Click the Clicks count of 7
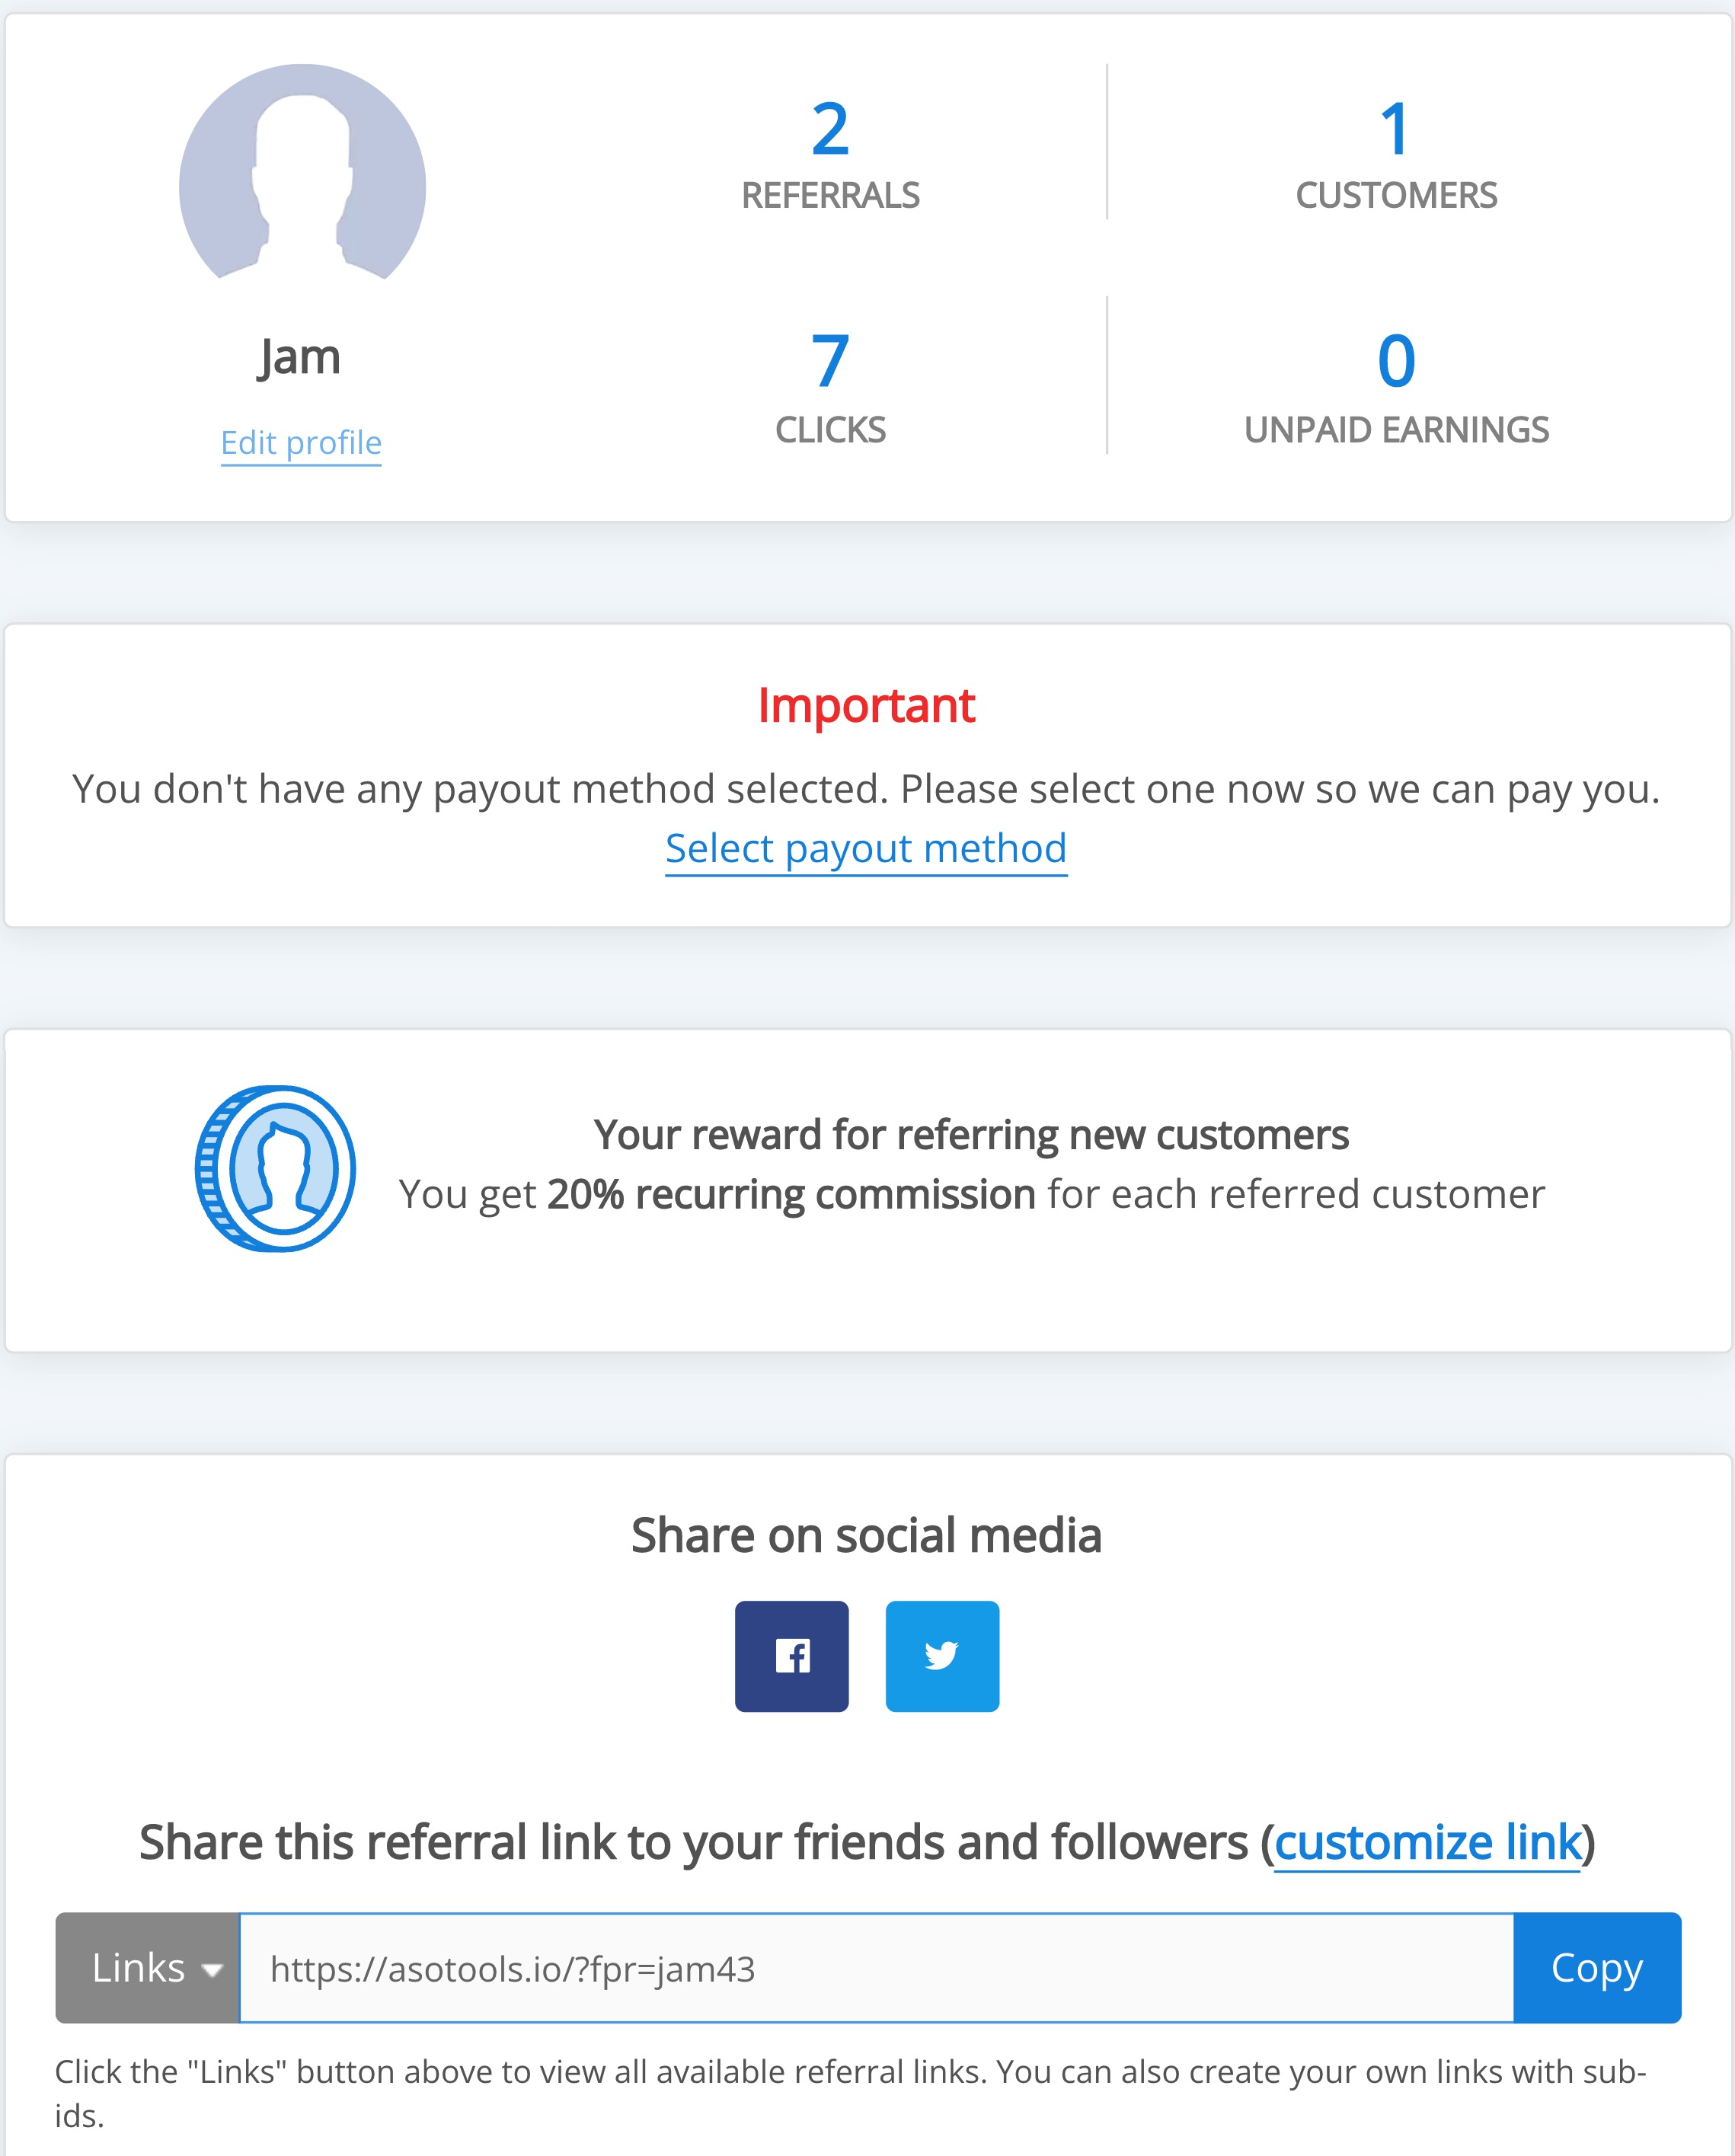The width and height of the screenshot is (1735, 2156). [830, 362]
